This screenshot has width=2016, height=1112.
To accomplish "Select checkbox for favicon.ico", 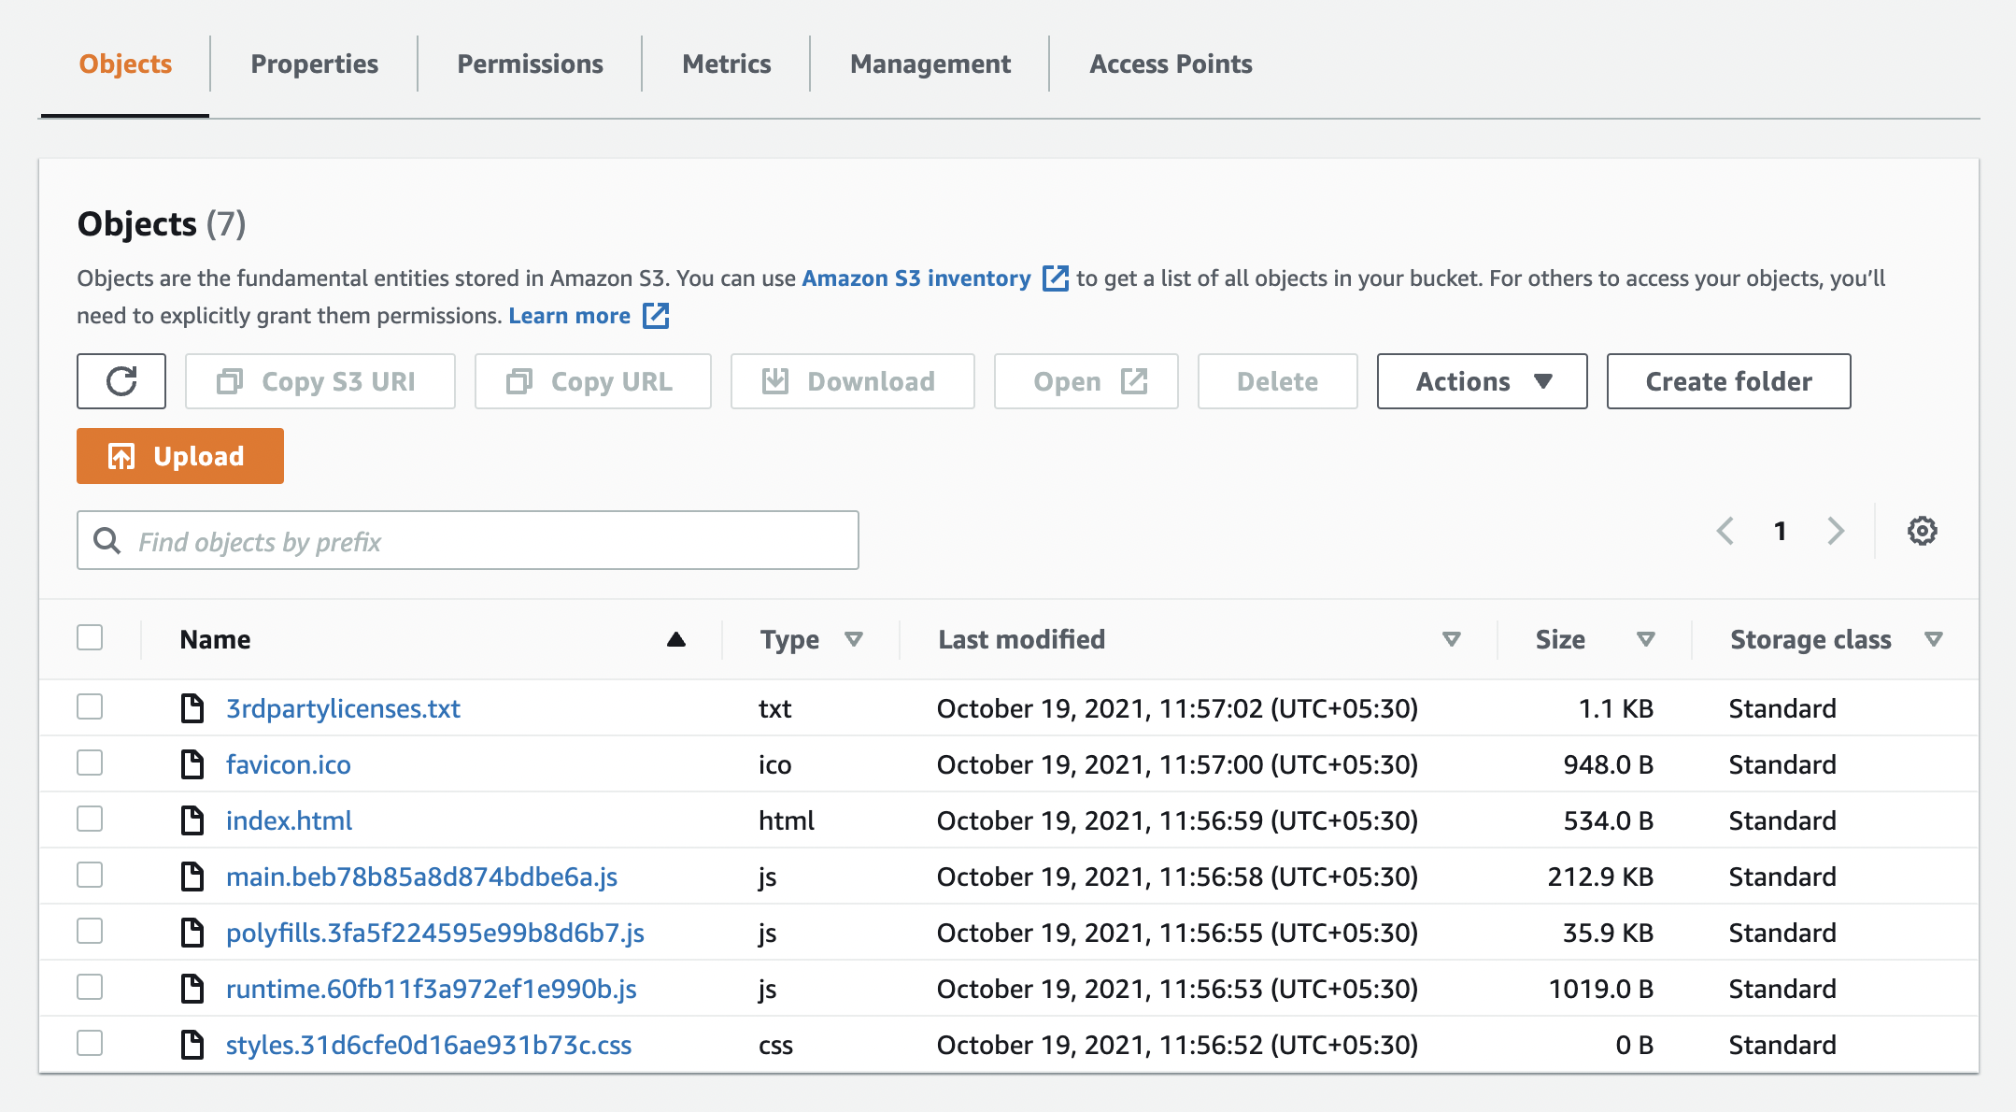I will (x=90, y=763).
